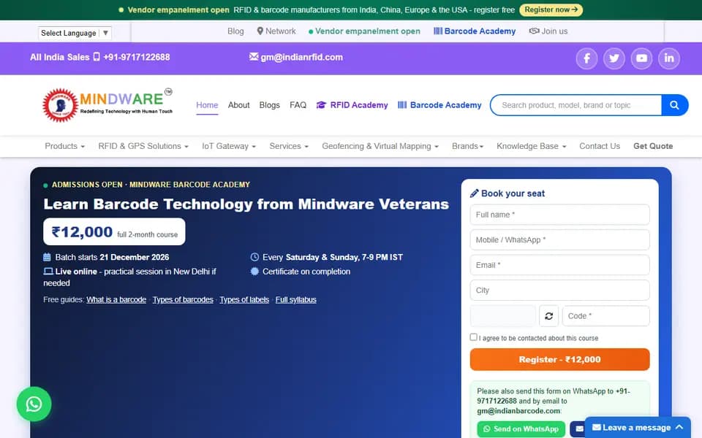
Task: Click the +91-9717122688 phone number
Action: click(x=137, y=57)
